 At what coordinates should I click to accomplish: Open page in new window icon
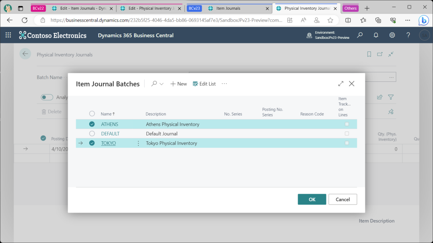[x=380, y=54]
